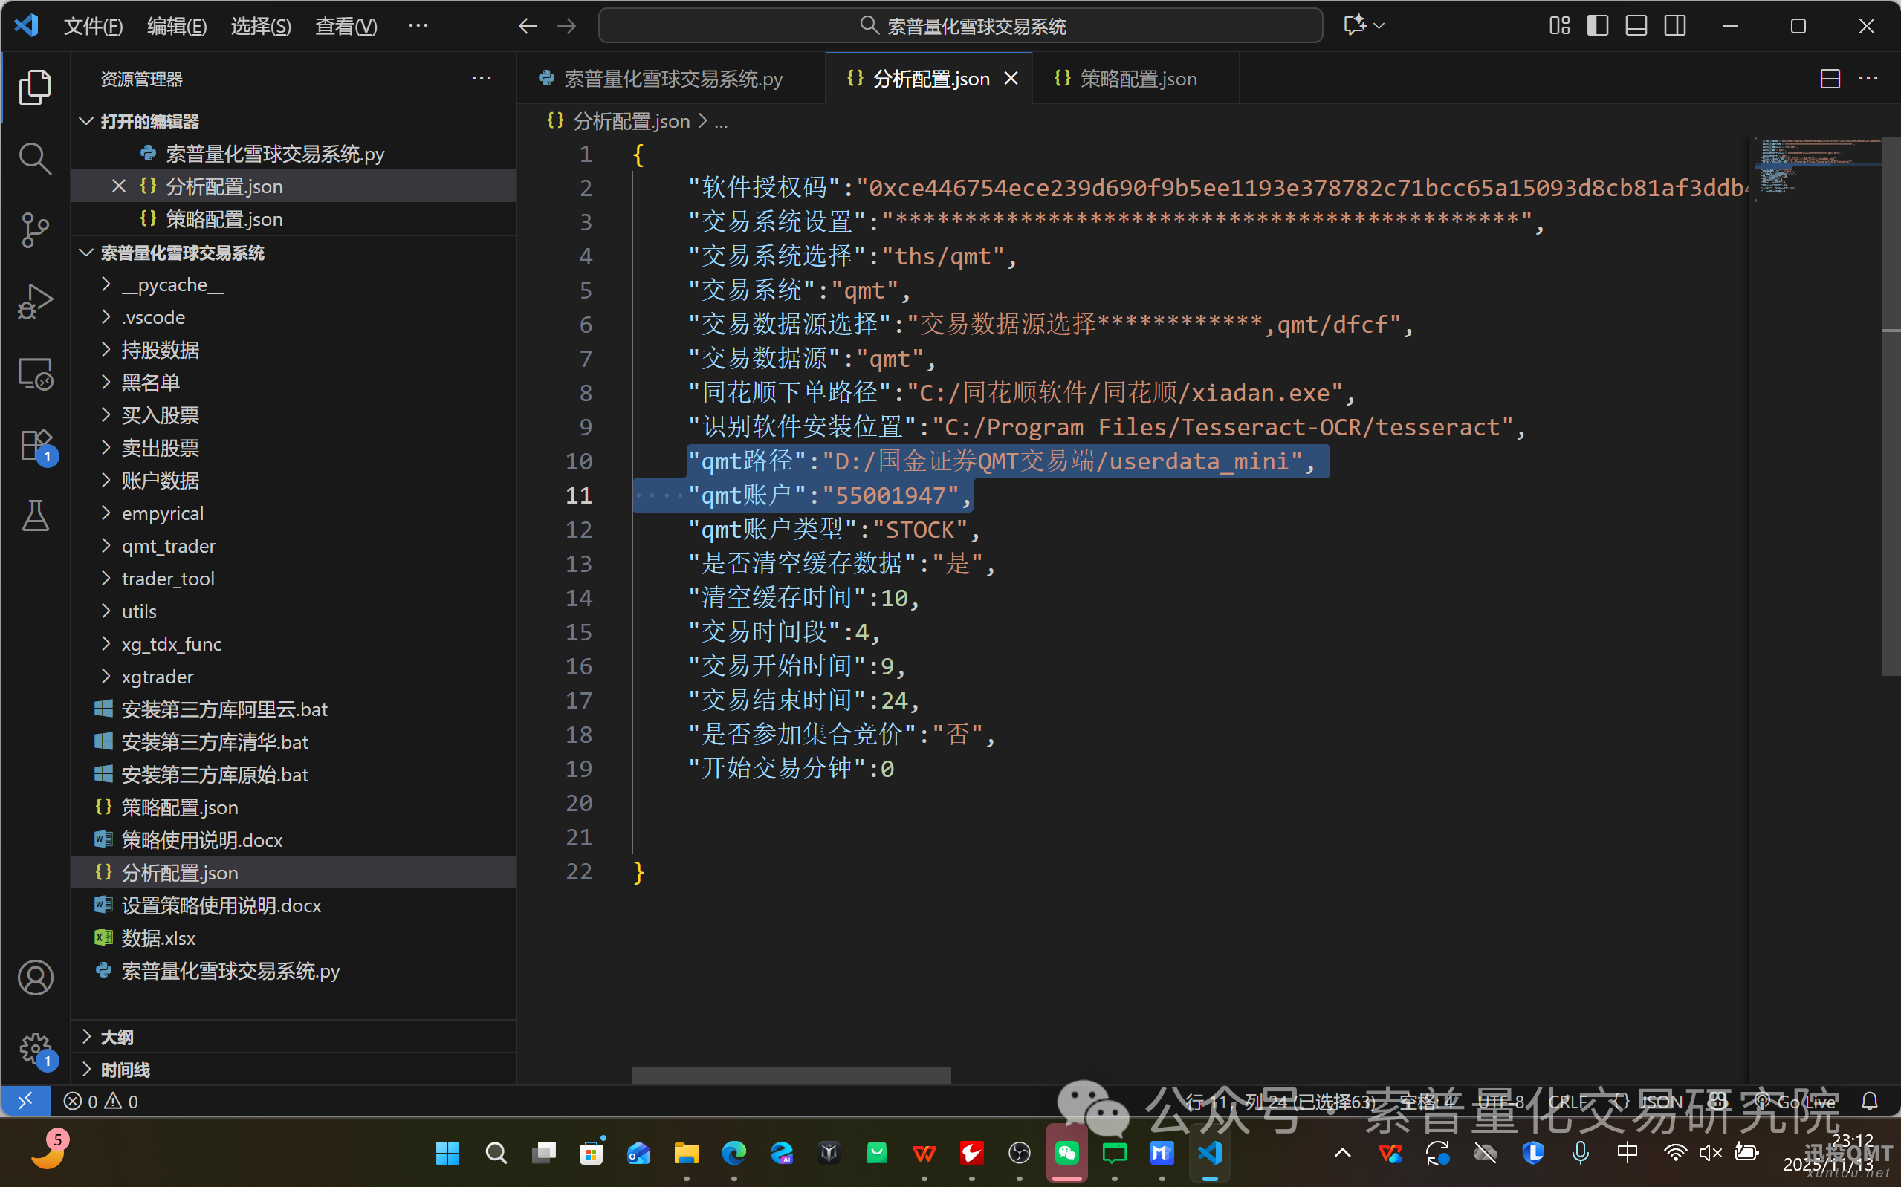Toggle the secondary sidebar visibility
This screenshot has width=1901, height=1187.
pos(1674,26)
